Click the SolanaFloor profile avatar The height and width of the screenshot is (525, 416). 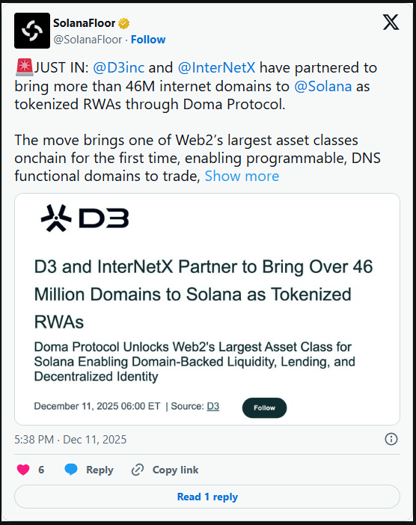point(32,31)
